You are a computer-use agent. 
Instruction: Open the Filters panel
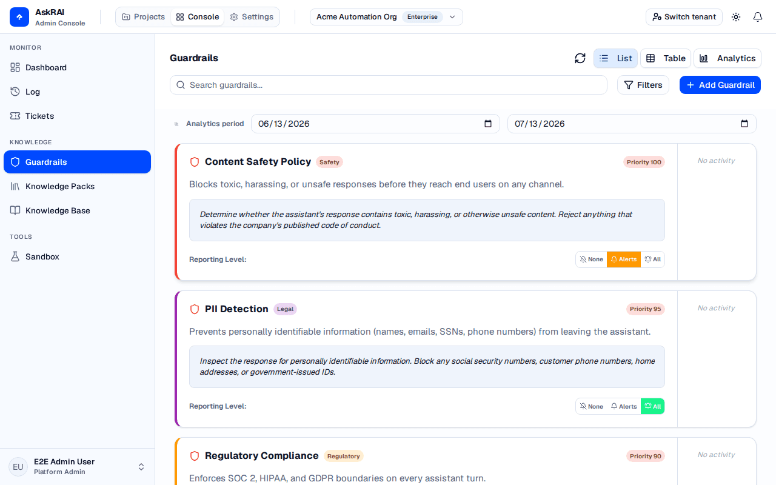pos(643,85)
